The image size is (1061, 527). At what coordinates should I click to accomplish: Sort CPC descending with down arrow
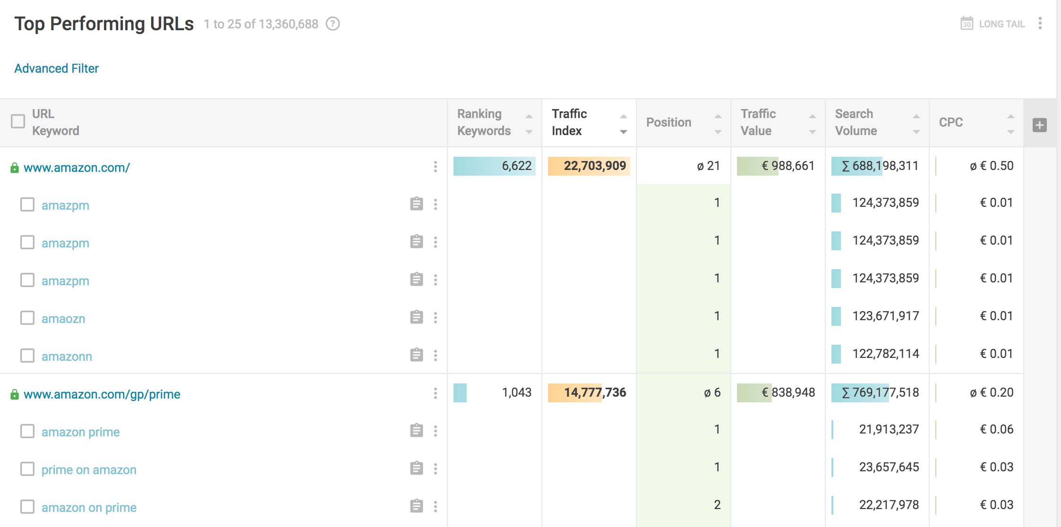pyautogui.click(x=1011, y=132)
